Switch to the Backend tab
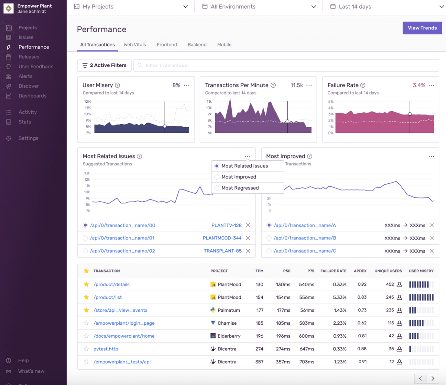The width and height of the screenshot is (446, 385). (x=197, y=45)
